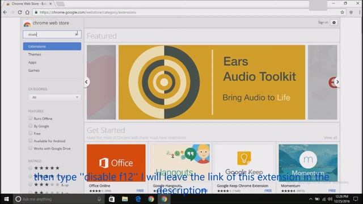
Task: Open View all in Get Started
Action: click(x=330, y=138)
